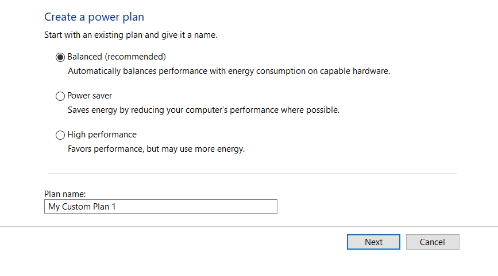498x276 pixels.
Task: Click the separator line above Plan name
Action: pyautogui.click(x=252, y=174)
